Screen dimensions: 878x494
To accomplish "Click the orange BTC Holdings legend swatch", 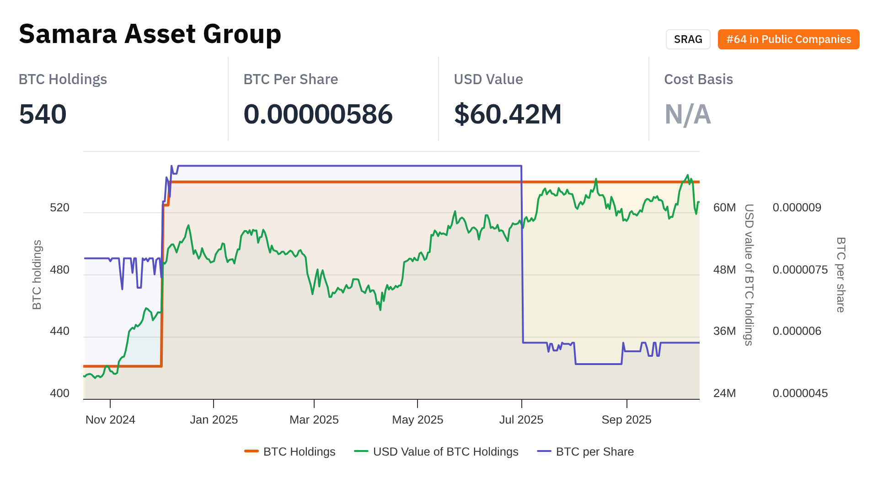I will coord(252,451).
